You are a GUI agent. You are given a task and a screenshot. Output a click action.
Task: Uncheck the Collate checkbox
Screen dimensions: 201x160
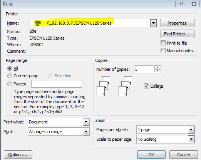pyautogui.click(x=146, y=86)
